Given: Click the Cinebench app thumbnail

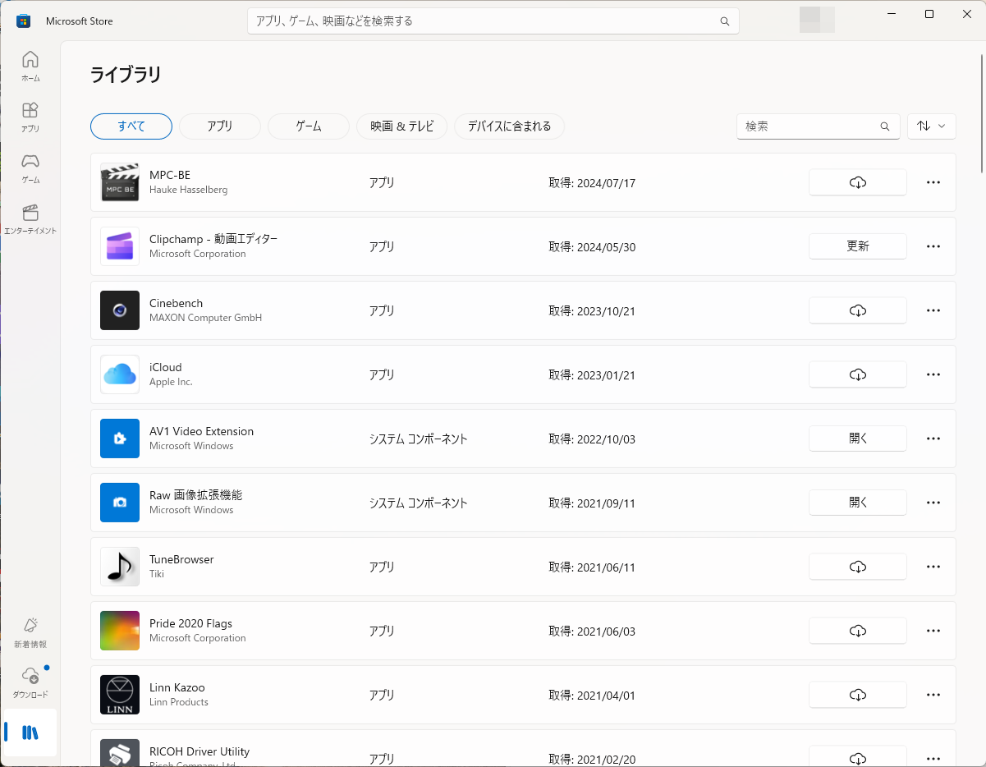Looking at the screenshot, I should (x=120, y=310).
